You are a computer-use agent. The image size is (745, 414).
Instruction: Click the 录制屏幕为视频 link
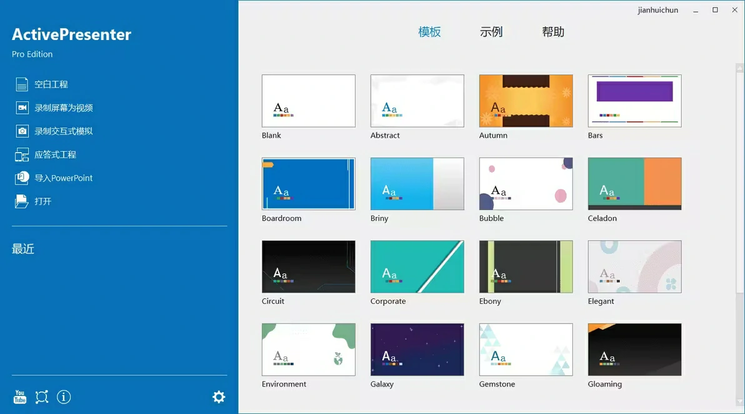[x=64, y=108]
